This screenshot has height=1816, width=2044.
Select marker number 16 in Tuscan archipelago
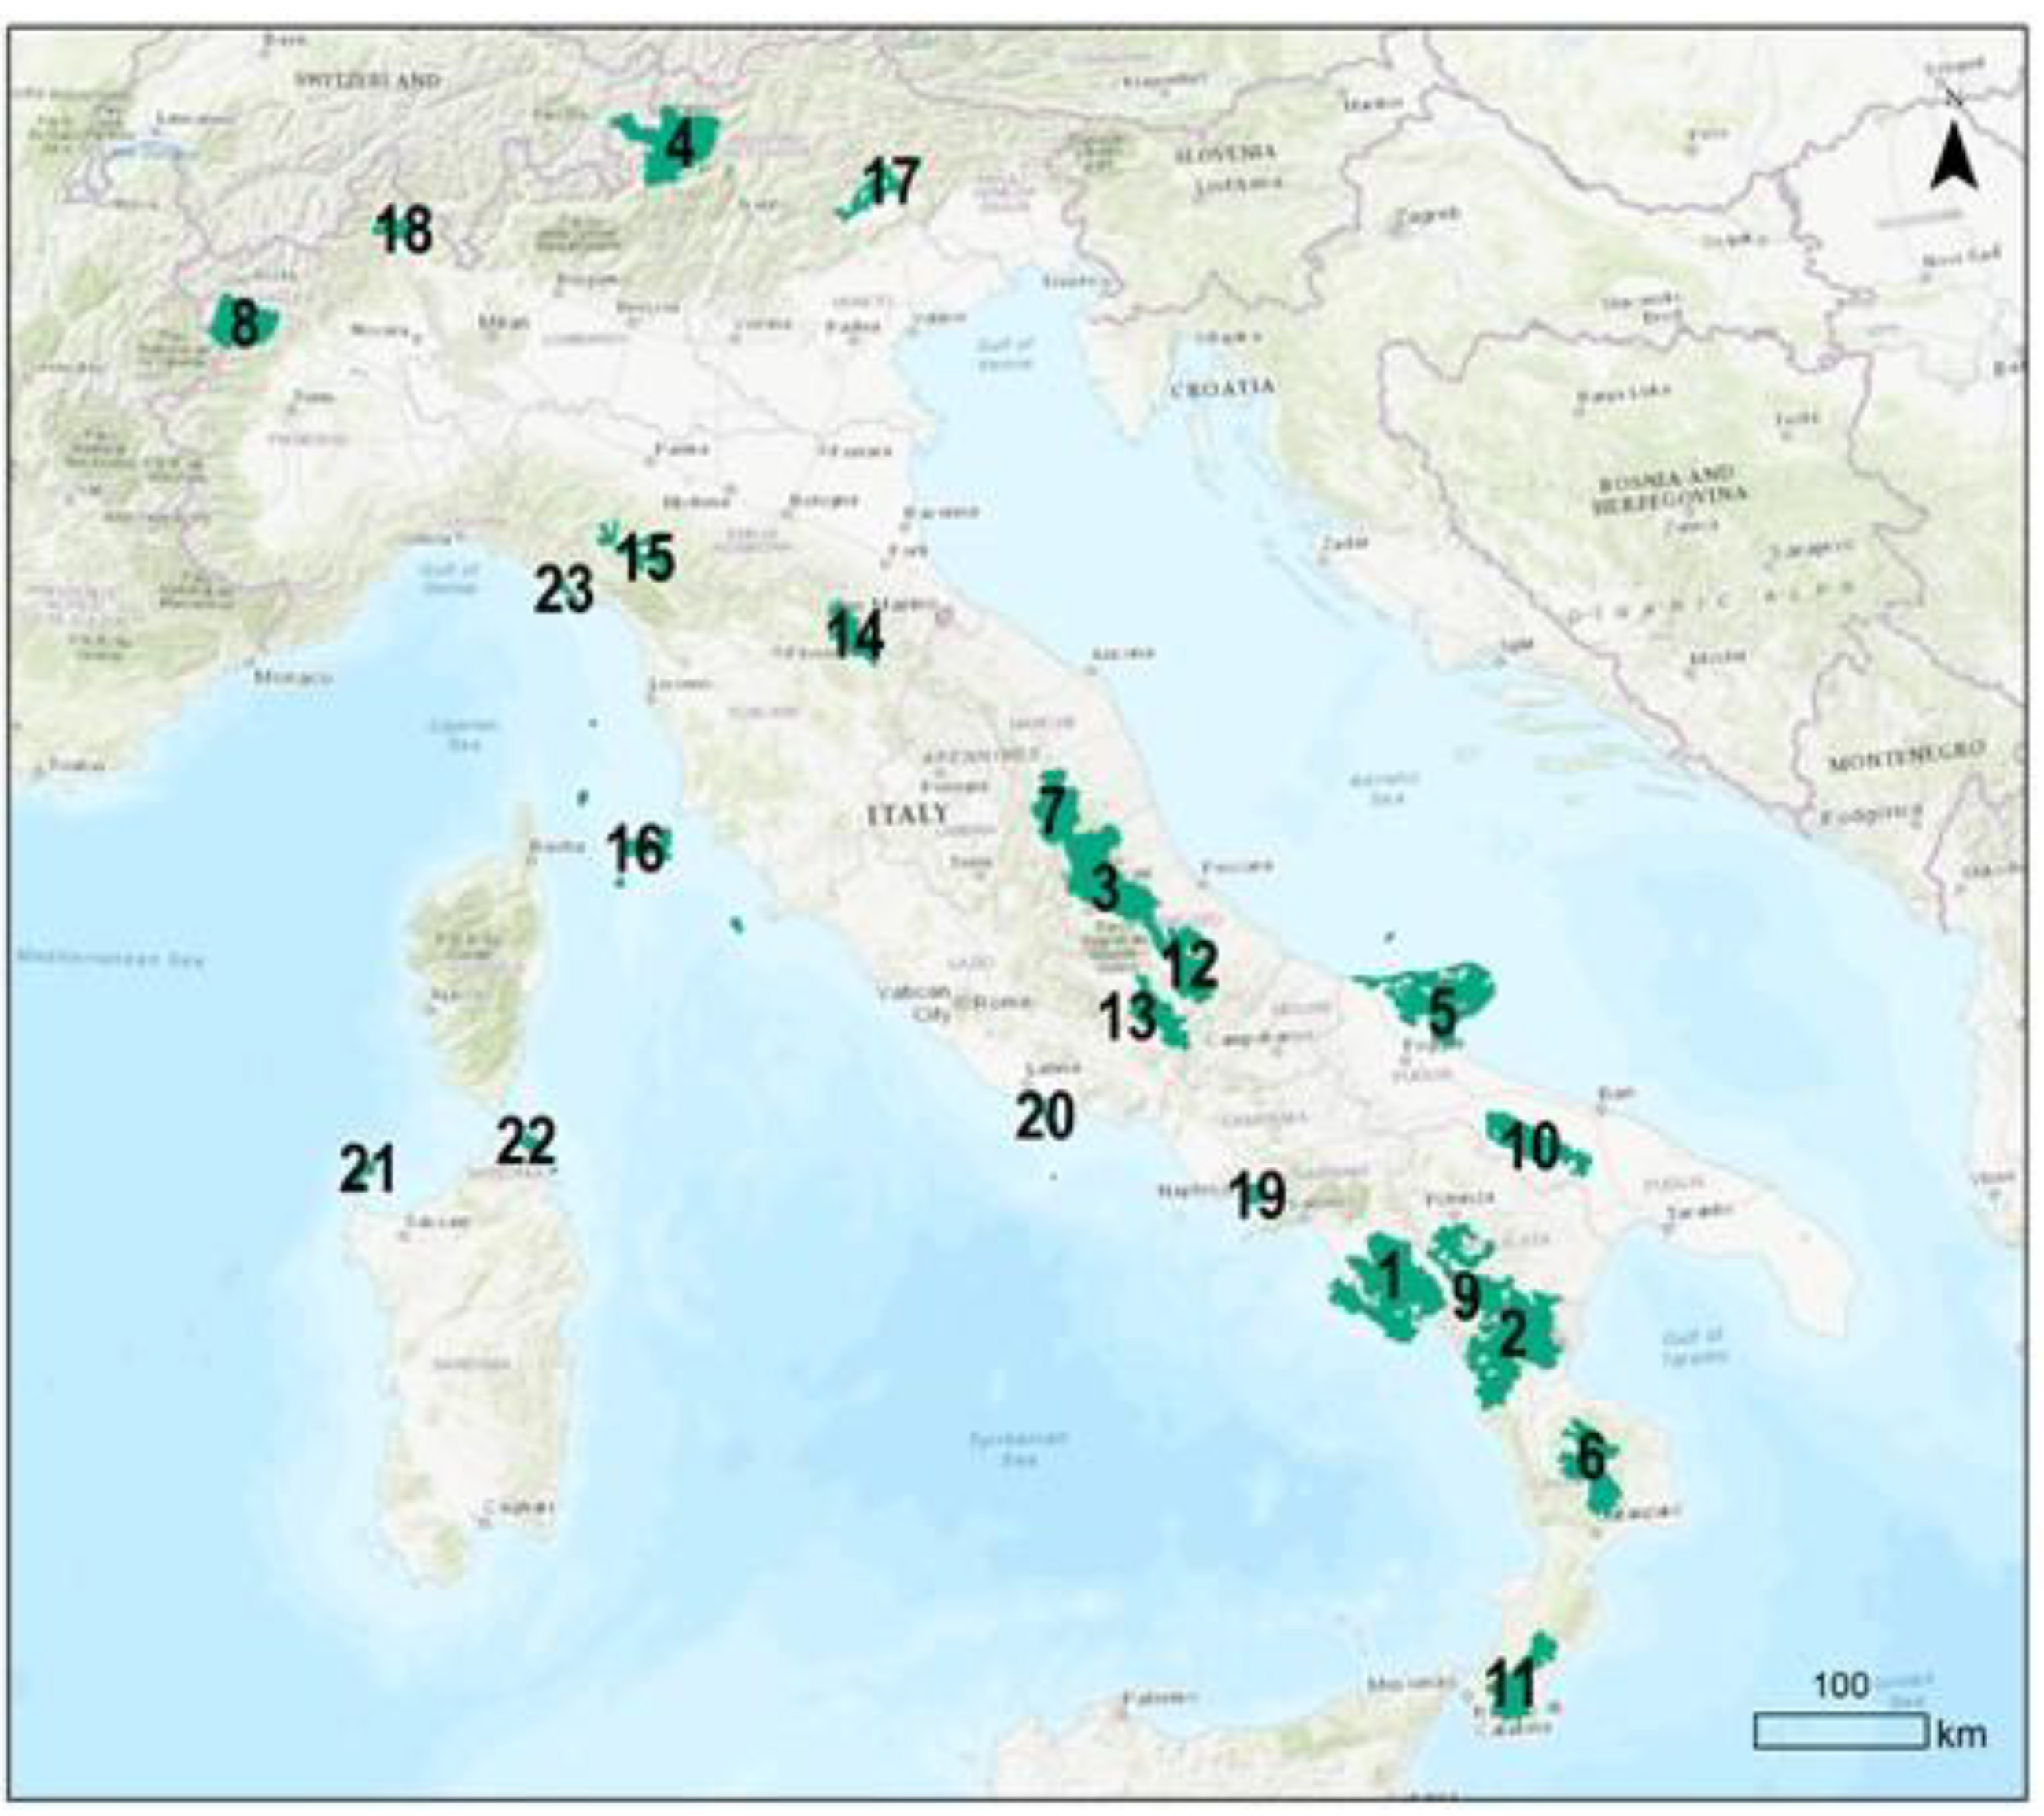pos(637,849)
